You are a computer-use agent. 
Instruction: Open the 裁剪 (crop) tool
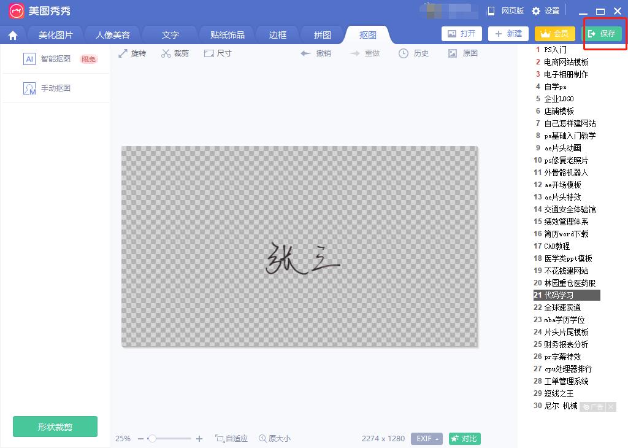175,53
